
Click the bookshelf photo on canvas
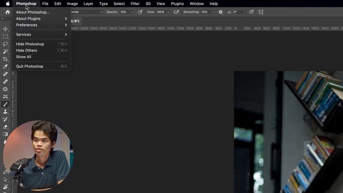288,132
